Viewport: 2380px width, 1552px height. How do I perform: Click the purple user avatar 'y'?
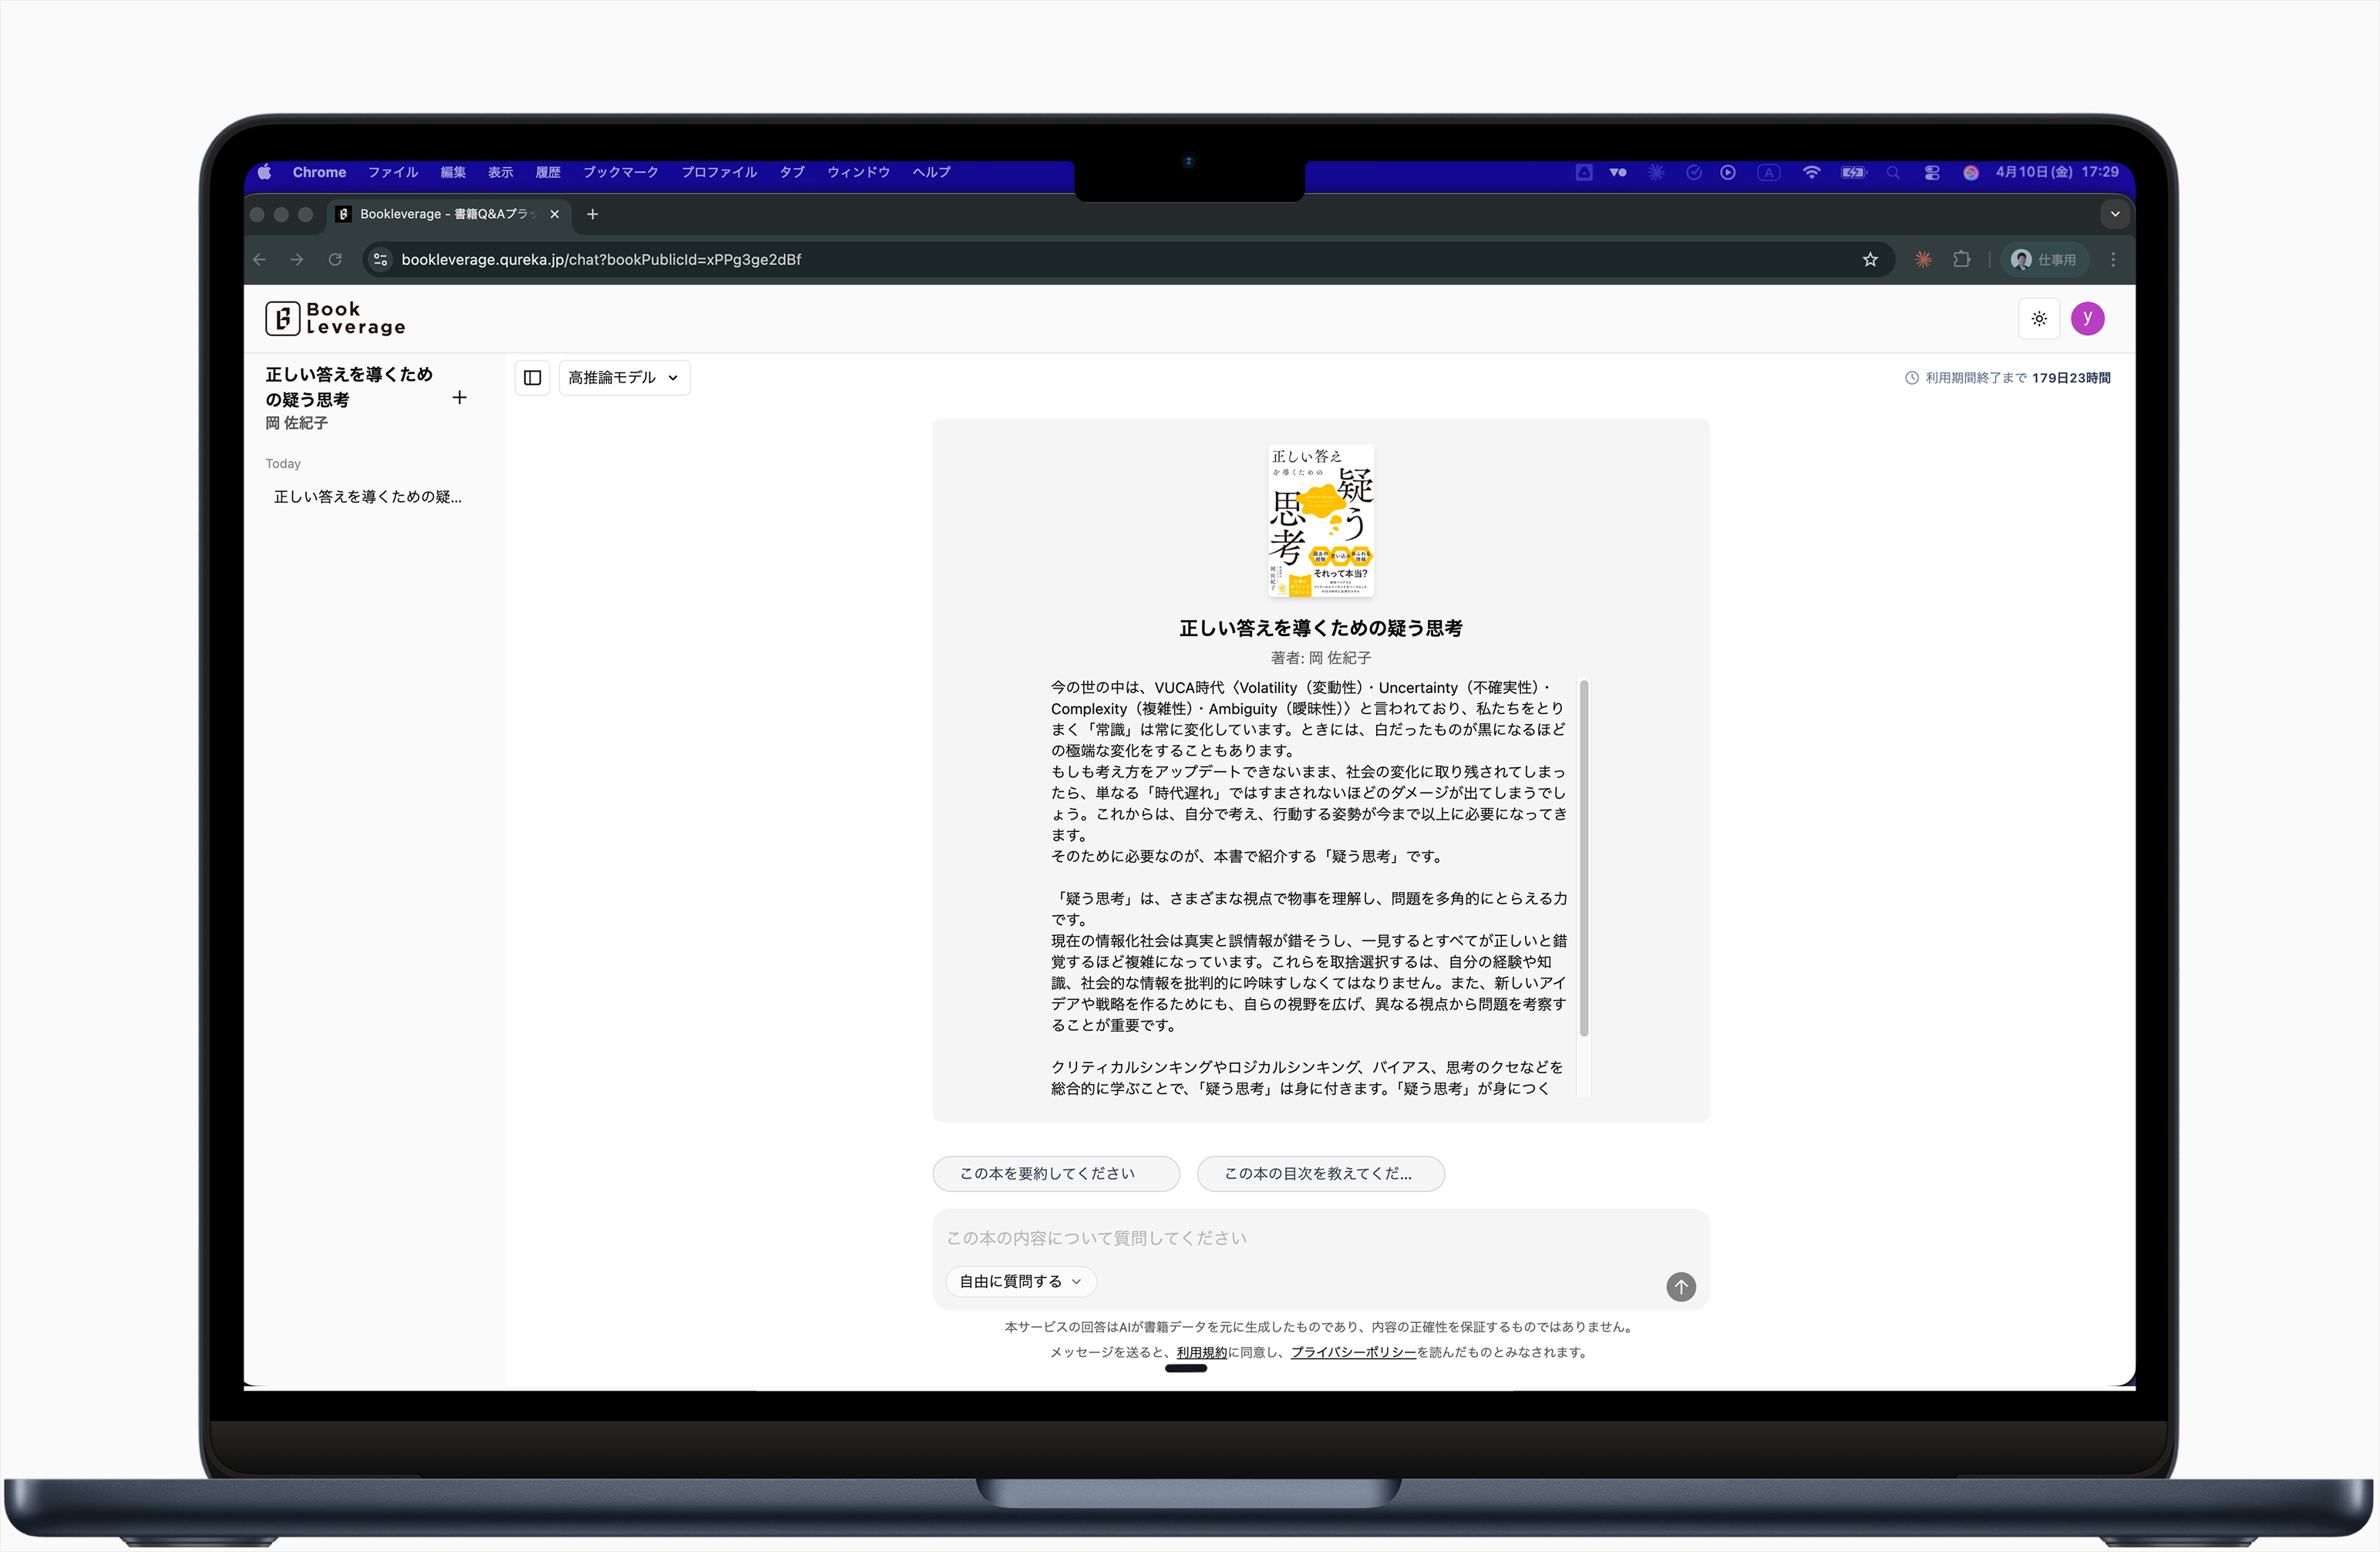click(x=2087, y=319)
